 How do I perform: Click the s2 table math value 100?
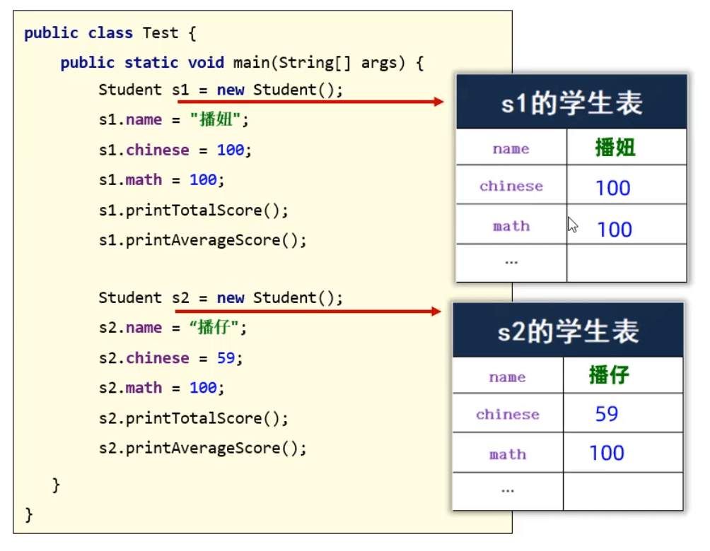607,453
